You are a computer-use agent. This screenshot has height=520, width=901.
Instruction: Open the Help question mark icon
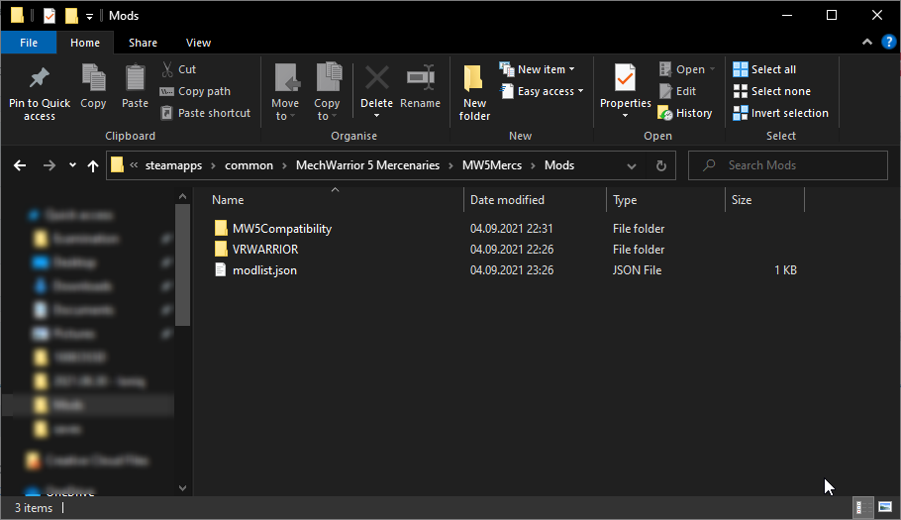[x=888, y=42]
